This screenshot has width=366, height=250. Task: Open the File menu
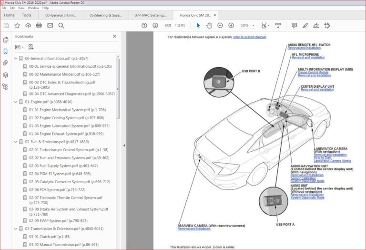tap(4, 8)
